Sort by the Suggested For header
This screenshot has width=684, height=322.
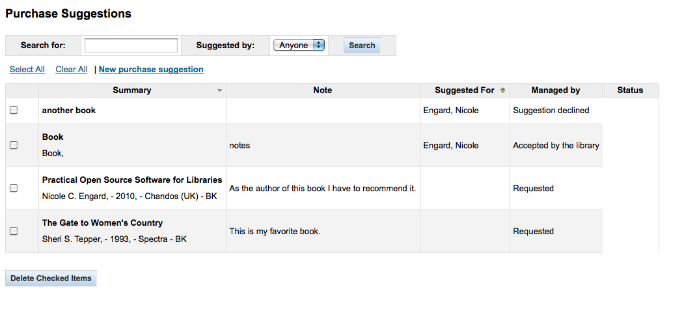click(x=464, y=90)
